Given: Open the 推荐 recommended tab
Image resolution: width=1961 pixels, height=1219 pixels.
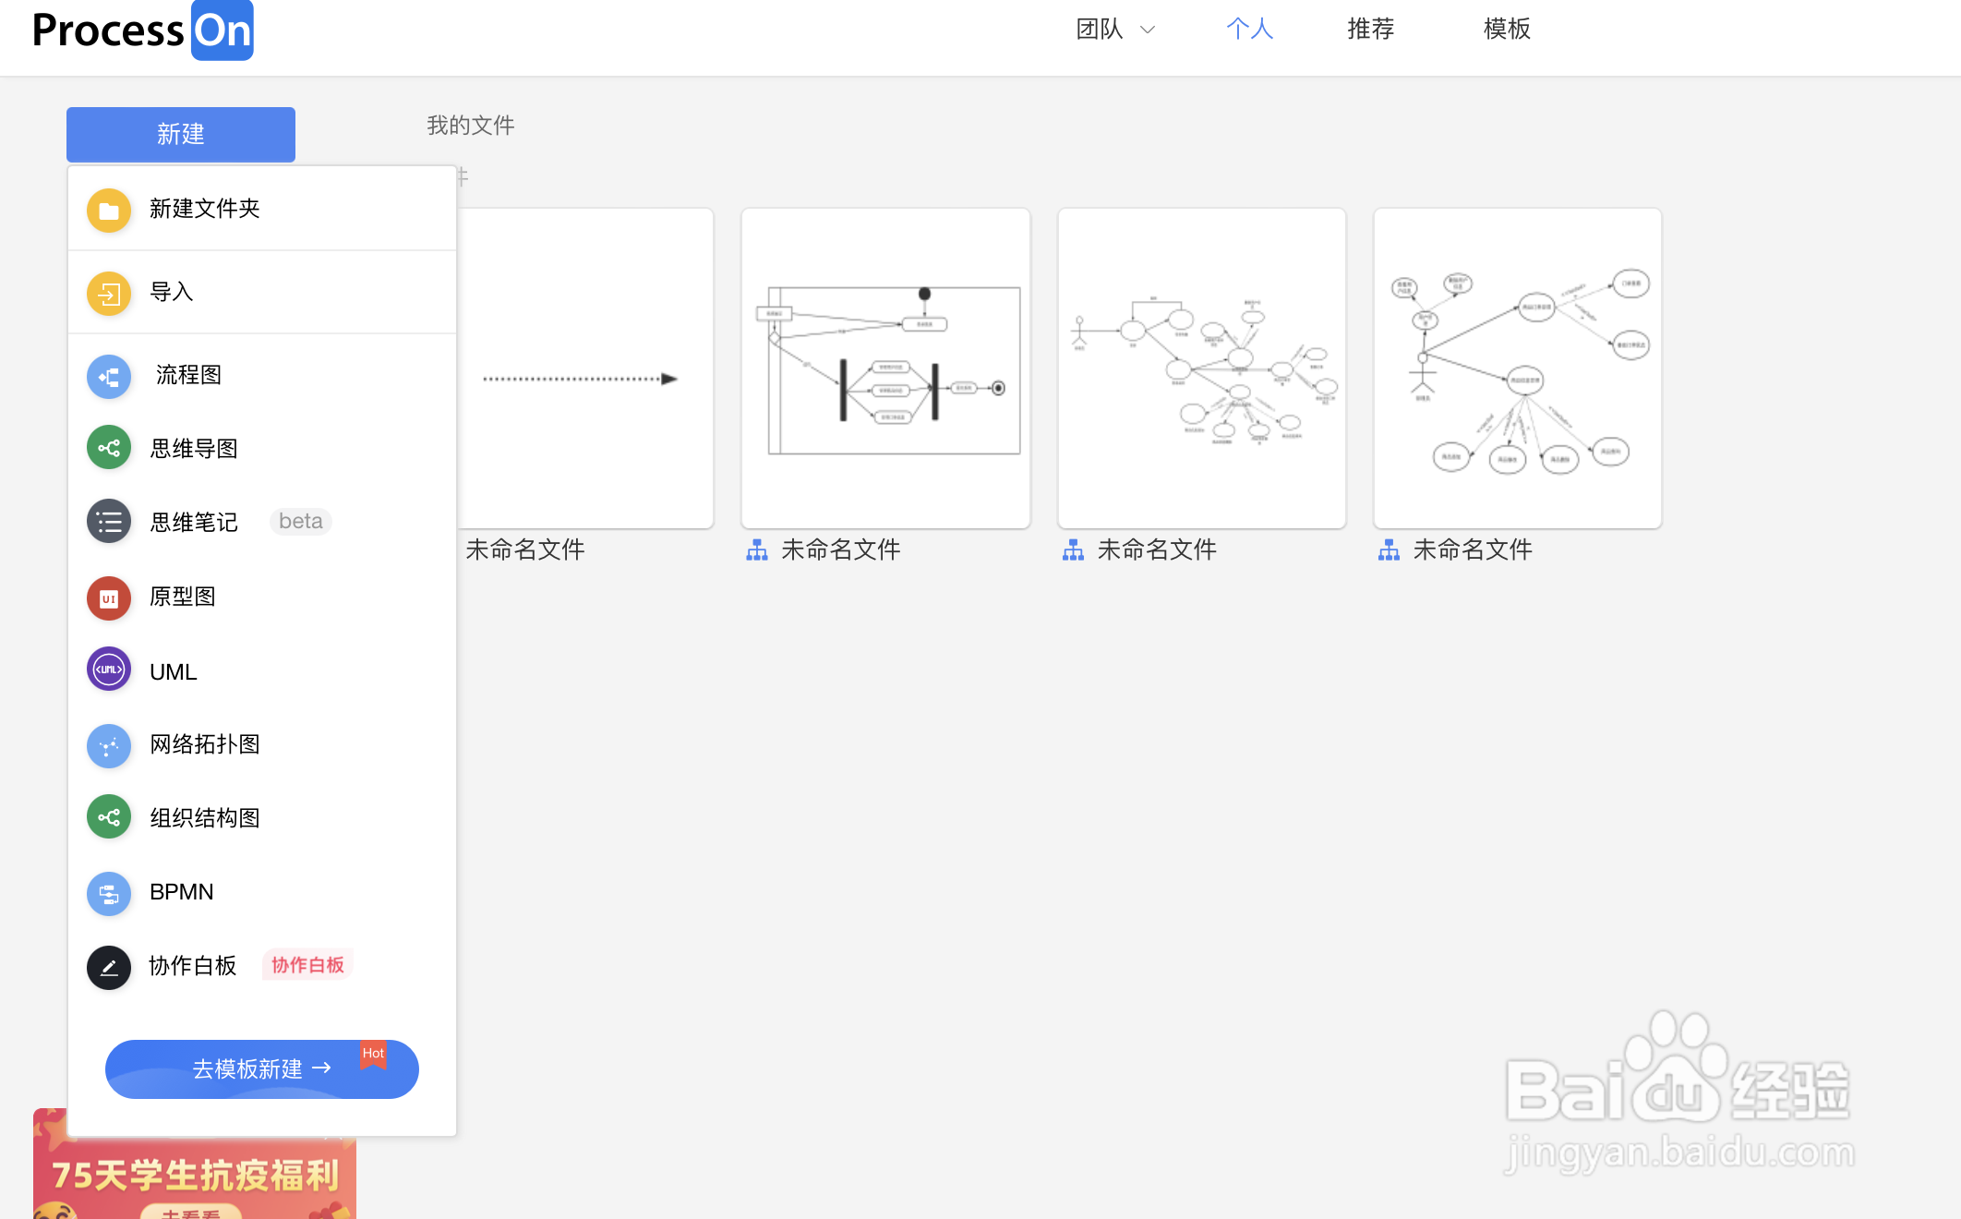Looking at the screenshot, I should (x=1370, y=30).
